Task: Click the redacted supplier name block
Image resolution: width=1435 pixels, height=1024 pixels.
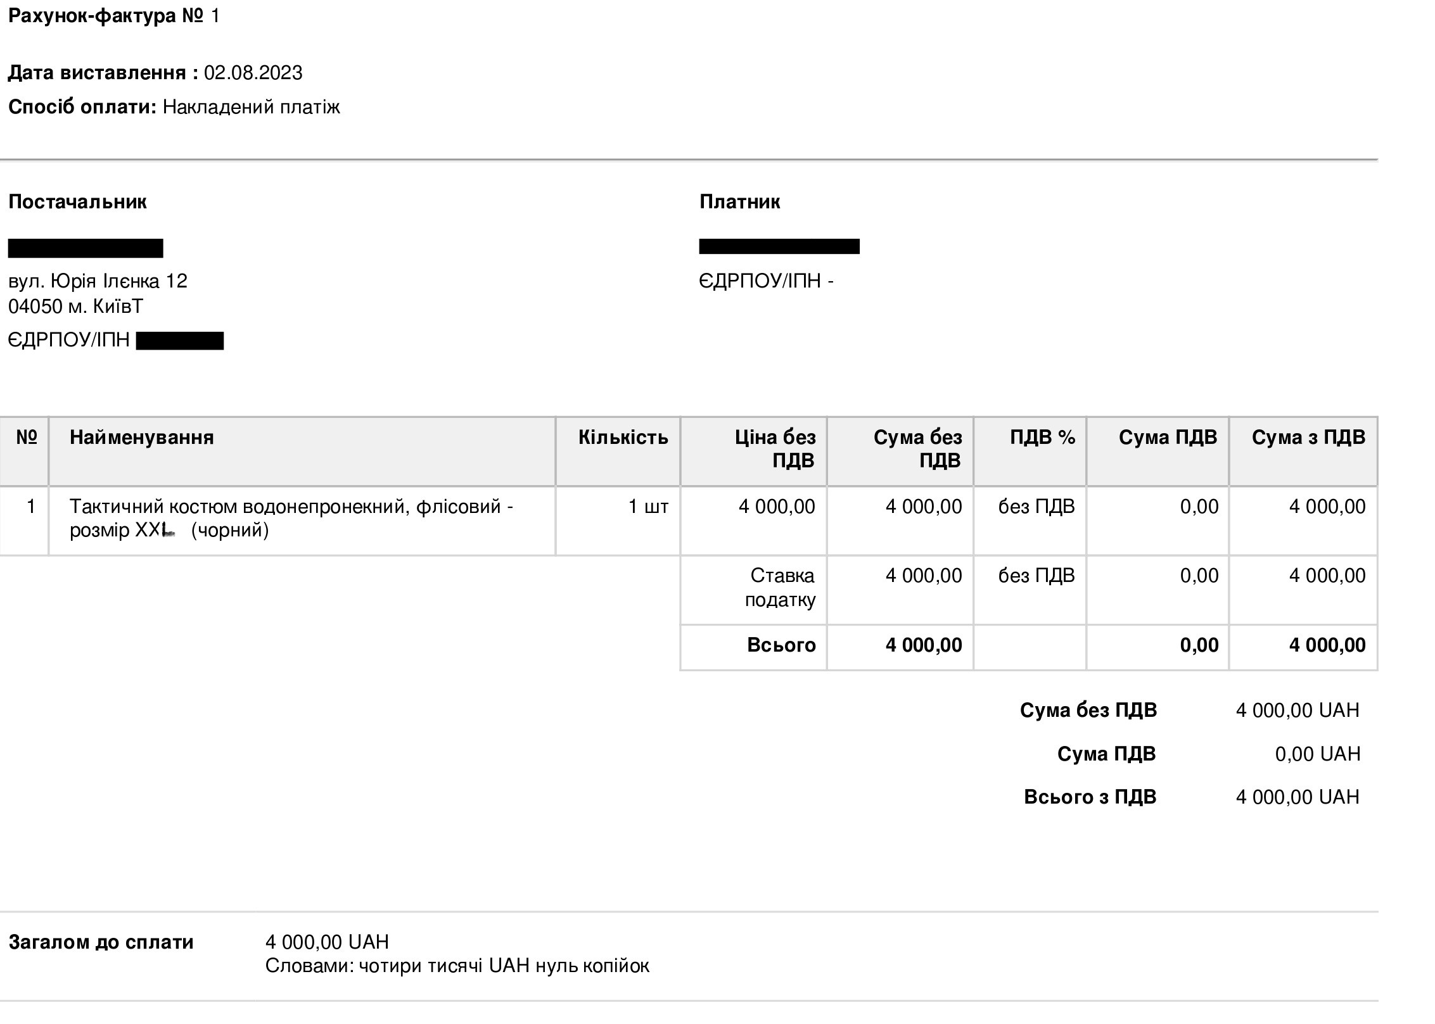Action: (x=86, y=248)
